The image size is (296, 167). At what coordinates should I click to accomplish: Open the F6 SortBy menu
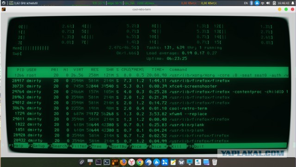pyautogui.click(x=117, y=146)
